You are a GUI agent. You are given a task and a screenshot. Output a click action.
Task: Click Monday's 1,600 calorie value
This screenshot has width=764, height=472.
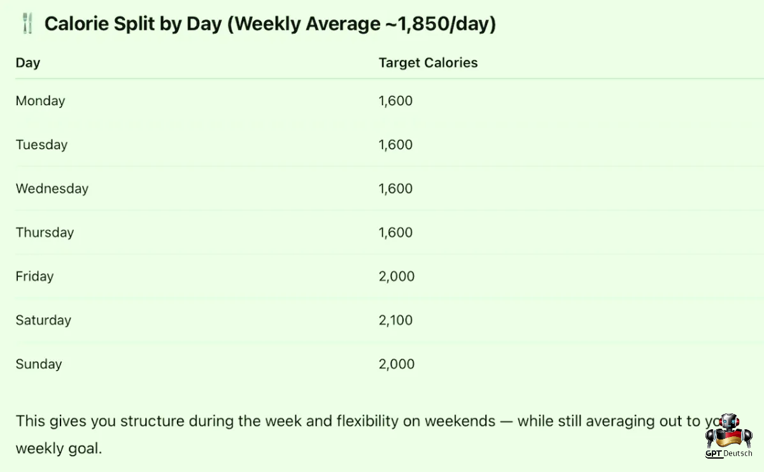(395, 101)
